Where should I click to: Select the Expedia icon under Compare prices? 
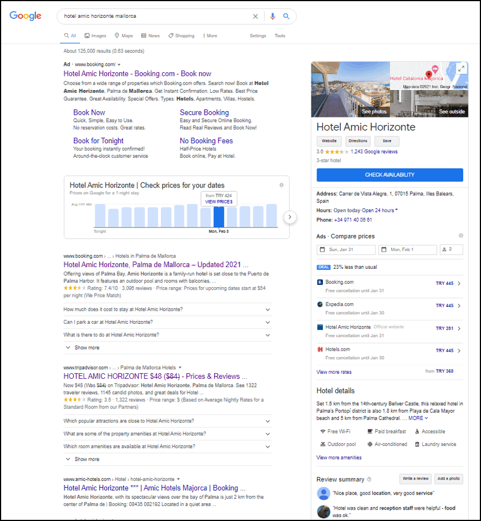(x=319, y=304)
